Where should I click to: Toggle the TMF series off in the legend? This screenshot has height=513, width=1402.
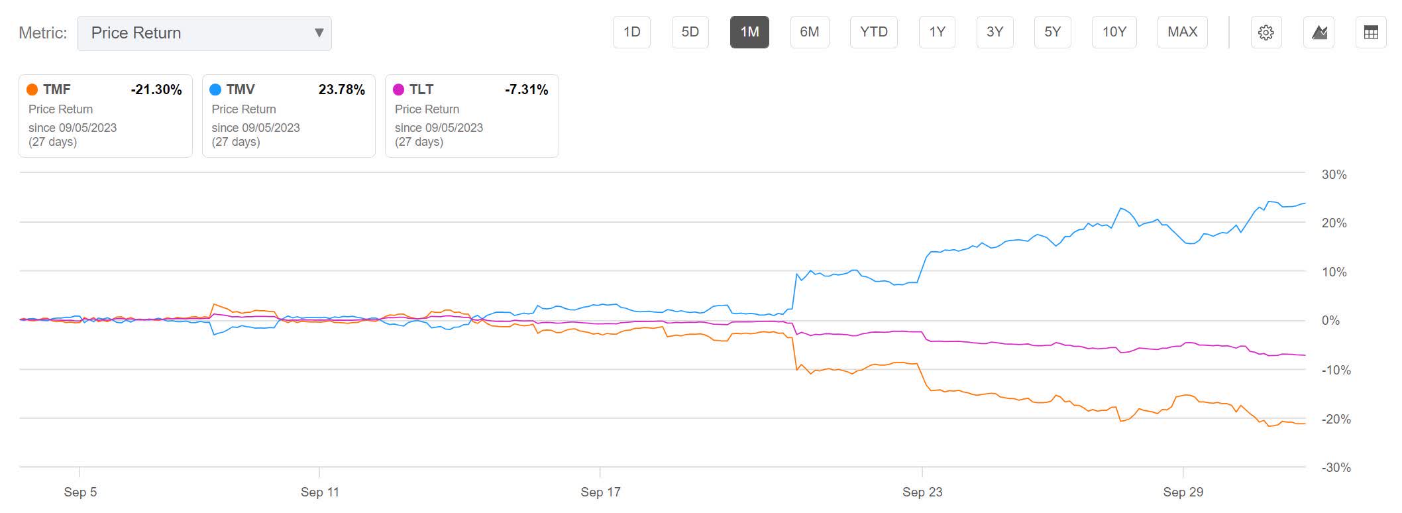(32, 89)
